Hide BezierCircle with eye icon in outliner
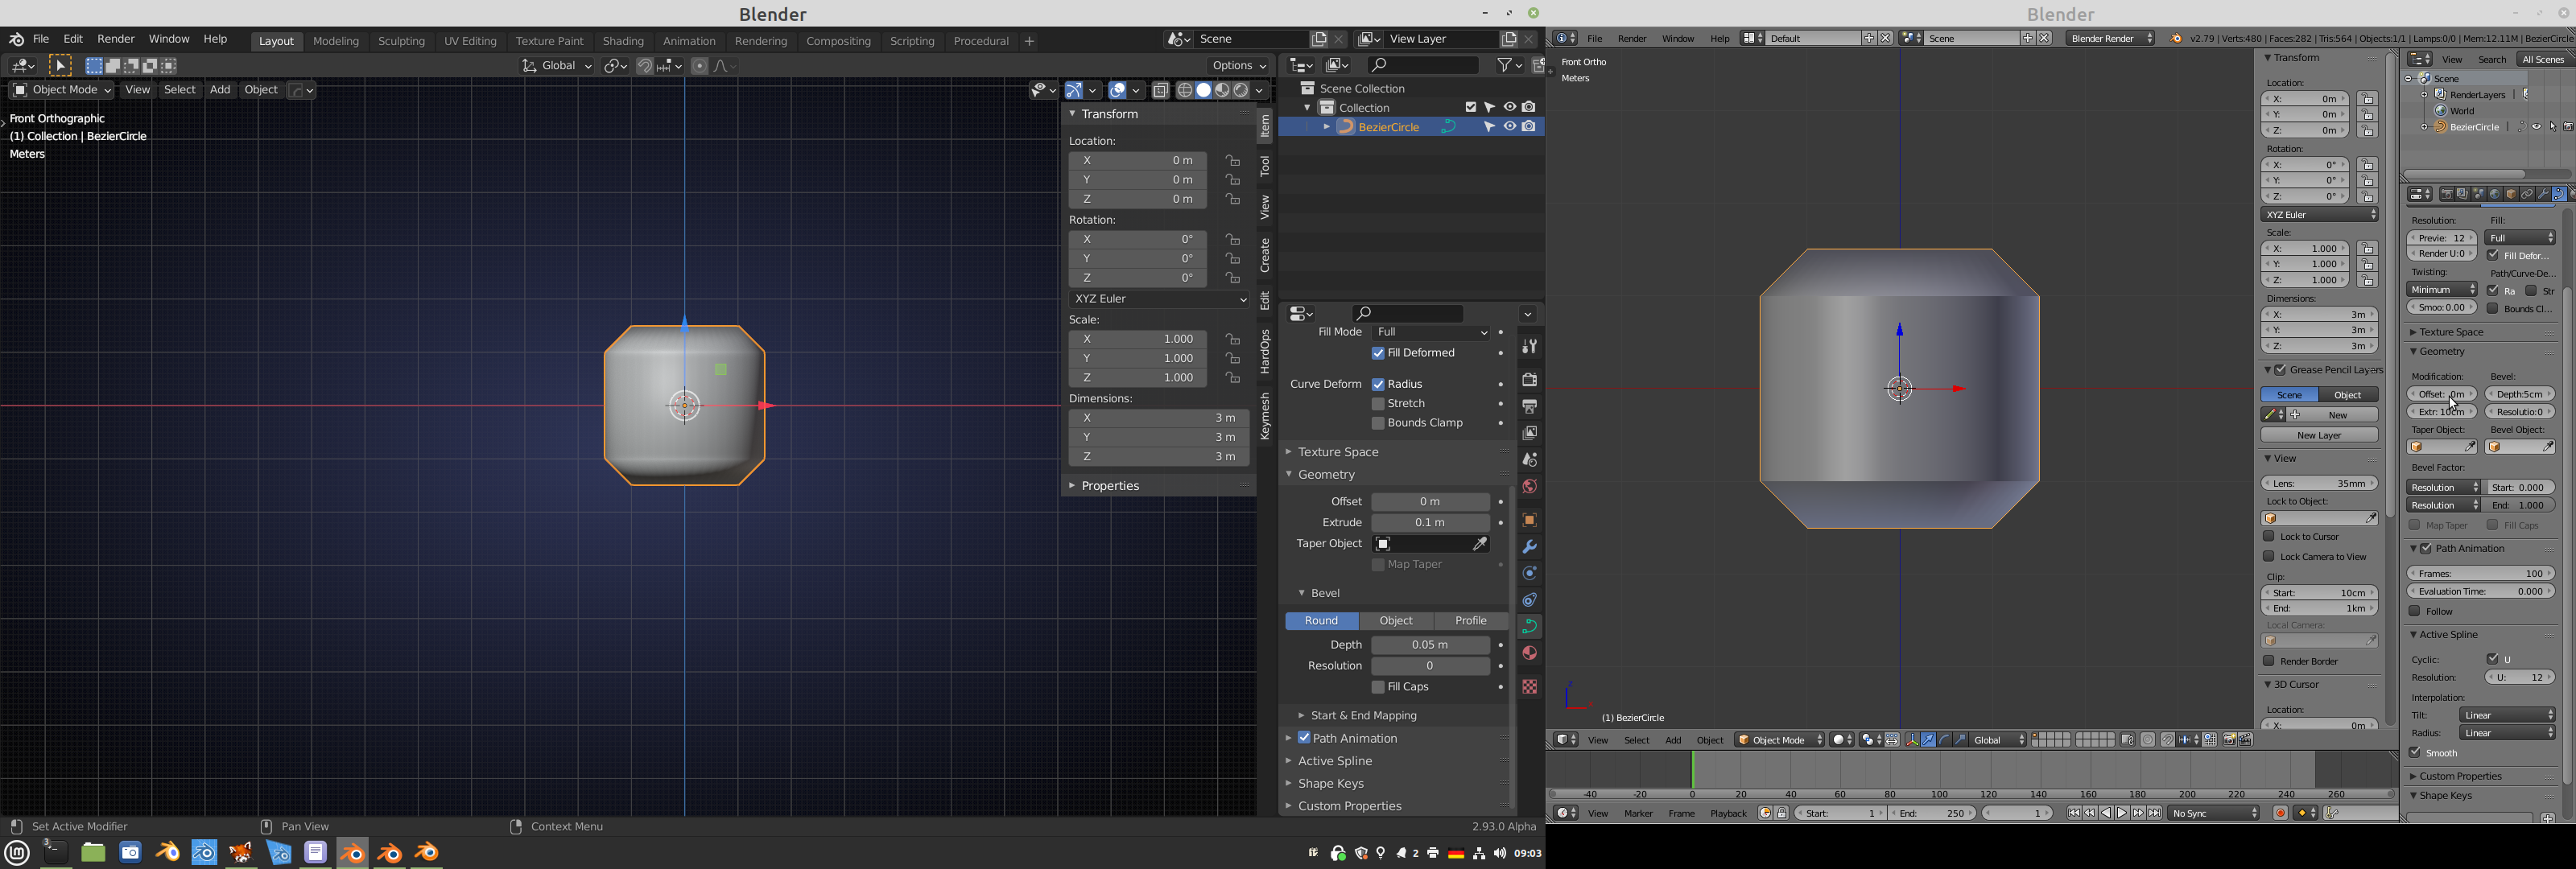 pos(1509,127)
